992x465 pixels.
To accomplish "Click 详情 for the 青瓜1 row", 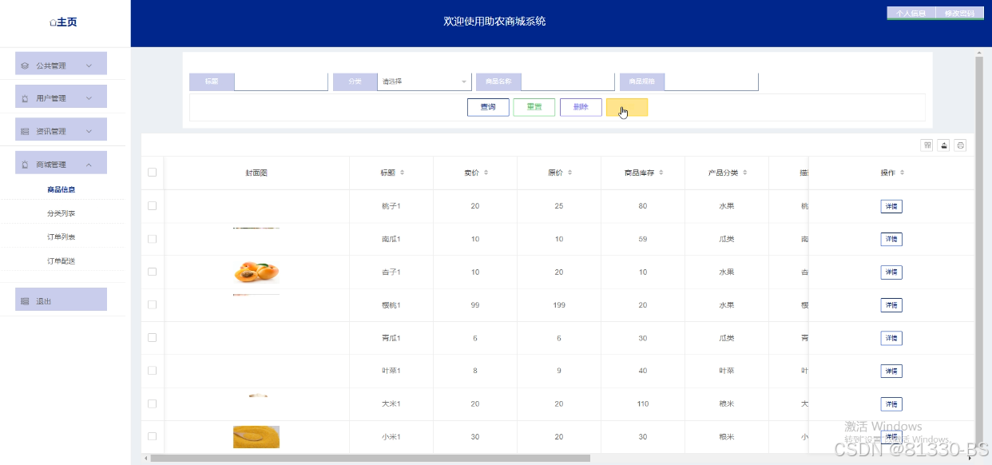I will [x=891, y=339].
